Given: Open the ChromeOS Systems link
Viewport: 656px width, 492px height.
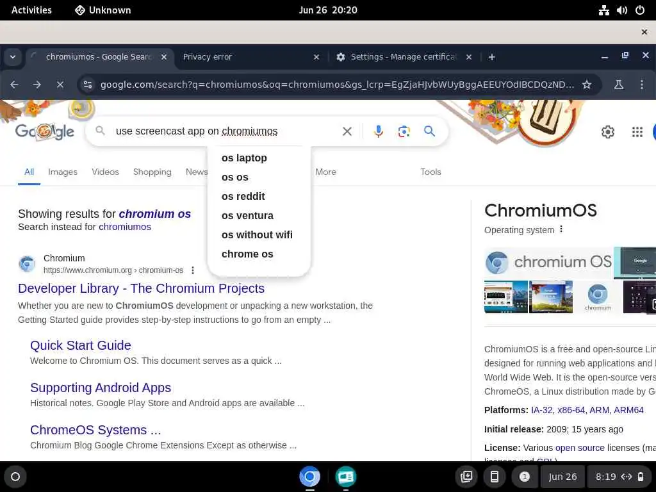Looking at the screenshot, I should 95,430.
